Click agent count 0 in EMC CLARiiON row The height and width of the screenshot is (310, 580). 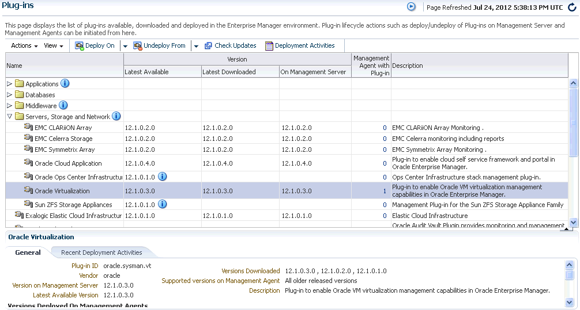(385, 128)
